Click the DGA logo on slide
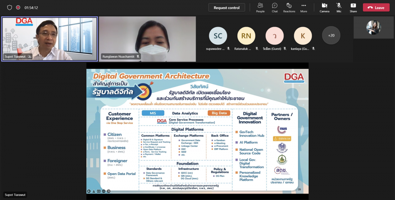 tap(294, 78)
